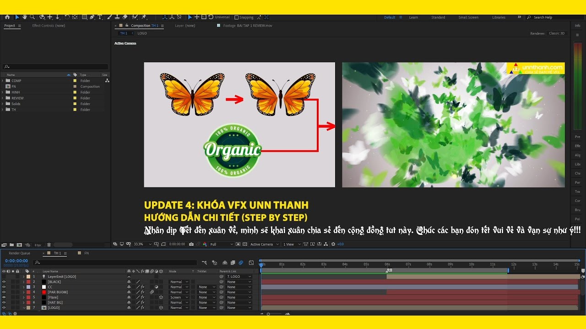The height and width of the screenshot is (329, 586).
Task: Select the Pen tool
Action: pos(92,17)
